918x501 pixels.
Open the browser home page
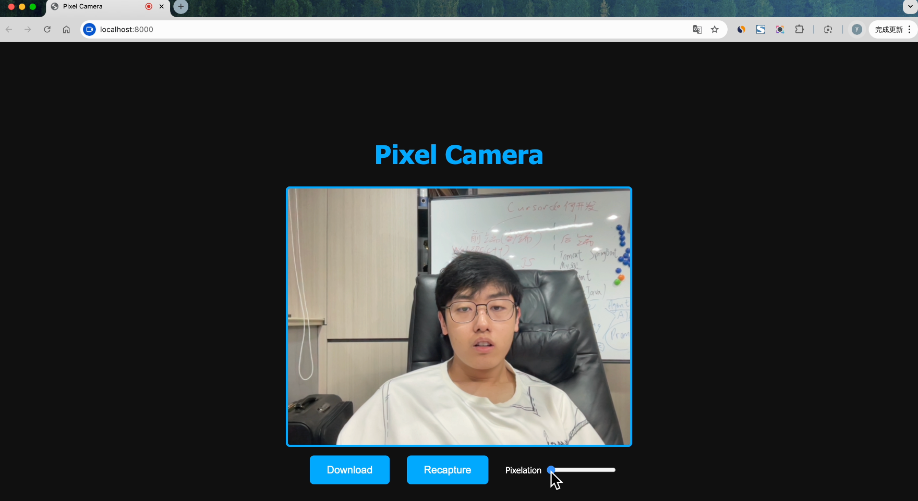[66, 30]
